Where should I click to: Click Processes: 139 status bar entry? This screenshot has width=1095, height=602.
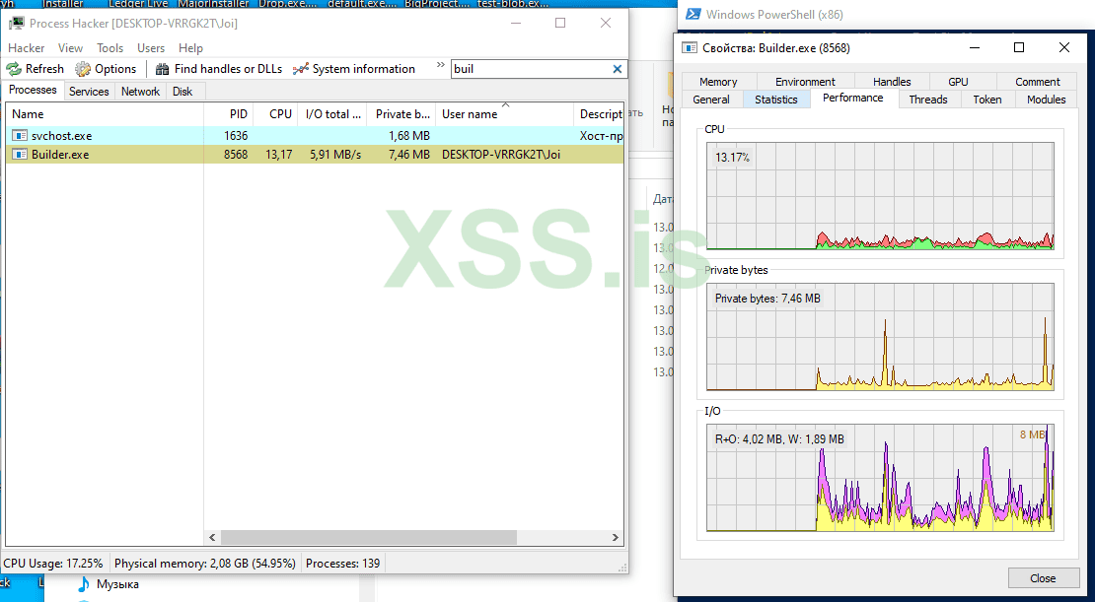[x=343, y=563]
